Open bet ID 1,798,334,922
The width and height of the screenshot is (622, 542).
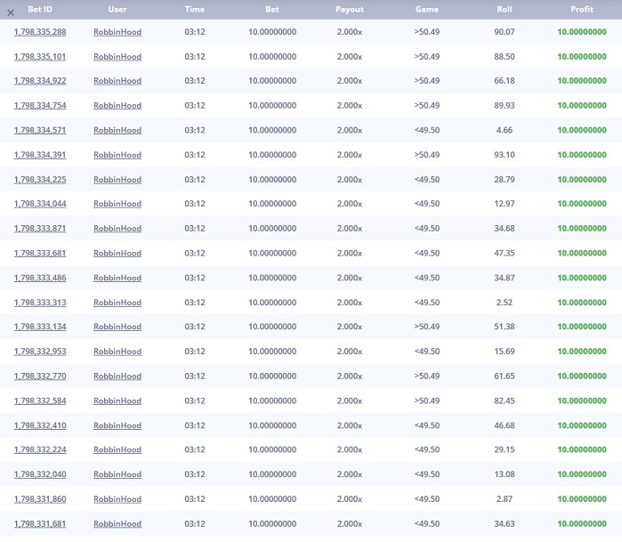coord(40,81)
